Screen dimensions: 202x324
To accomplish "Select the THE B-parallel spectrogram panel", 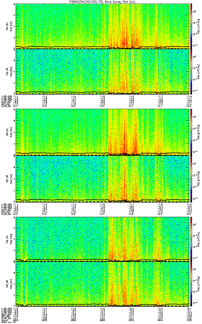I will click(x=102, y=284).
